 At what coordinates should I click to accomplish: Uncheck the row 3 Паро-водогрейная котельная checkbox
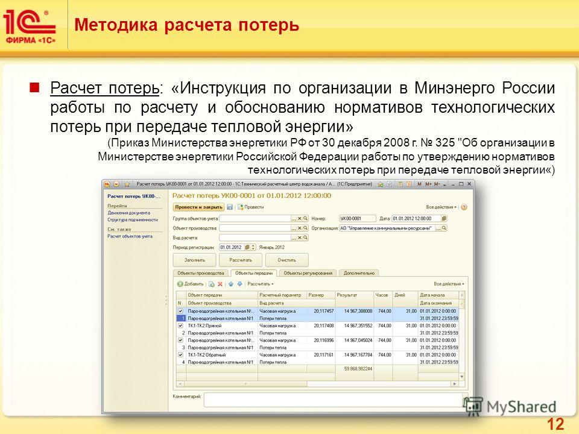(x=180, y=340)
